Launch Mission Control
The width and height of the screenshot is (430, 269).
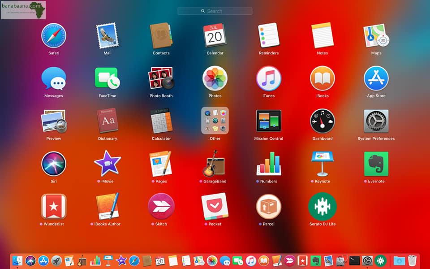pyautogui.click(x=268, y=121)
